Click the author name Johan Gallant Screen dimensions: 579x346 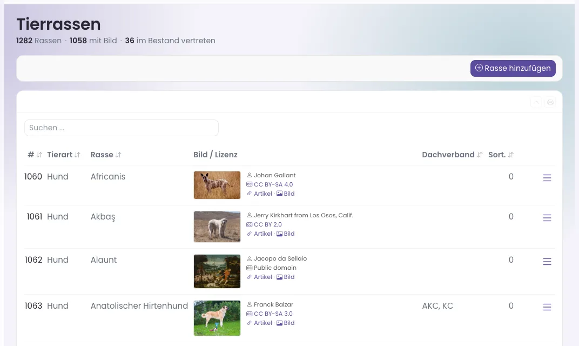(x=275, y=175)
